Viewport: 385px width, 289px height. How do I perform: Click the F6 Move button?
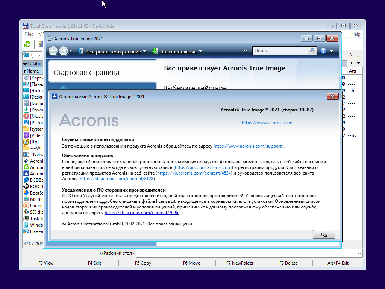[191, 263]
